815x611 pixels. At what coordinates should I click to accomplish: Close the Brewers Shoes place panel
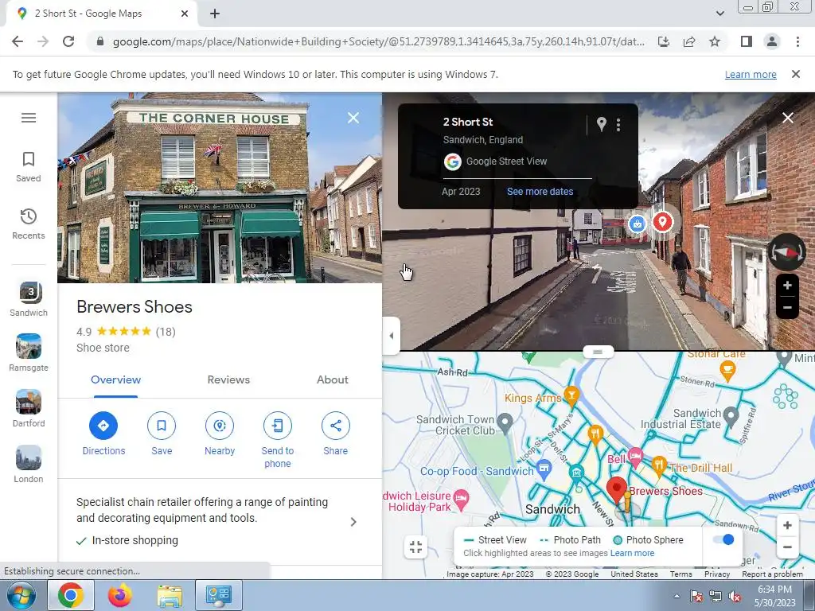[353, 118]
